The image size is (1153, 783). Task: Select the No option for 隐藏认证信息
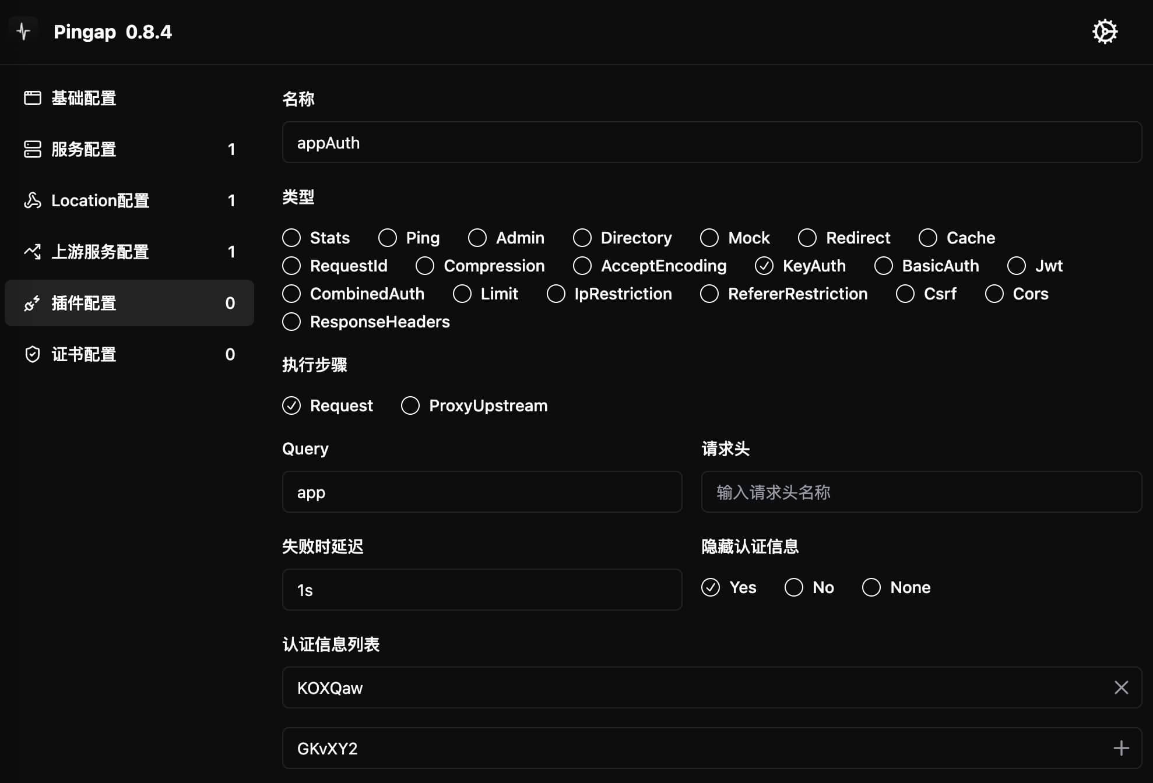point(794,587)
